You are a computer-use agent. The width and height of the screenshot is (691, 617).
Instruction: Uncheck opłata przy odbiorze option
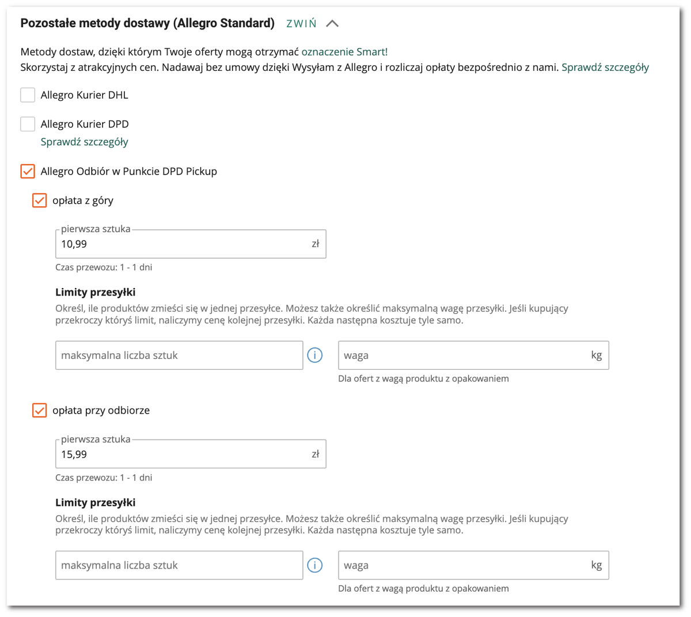pyautogui.click(x=39, y=411)
